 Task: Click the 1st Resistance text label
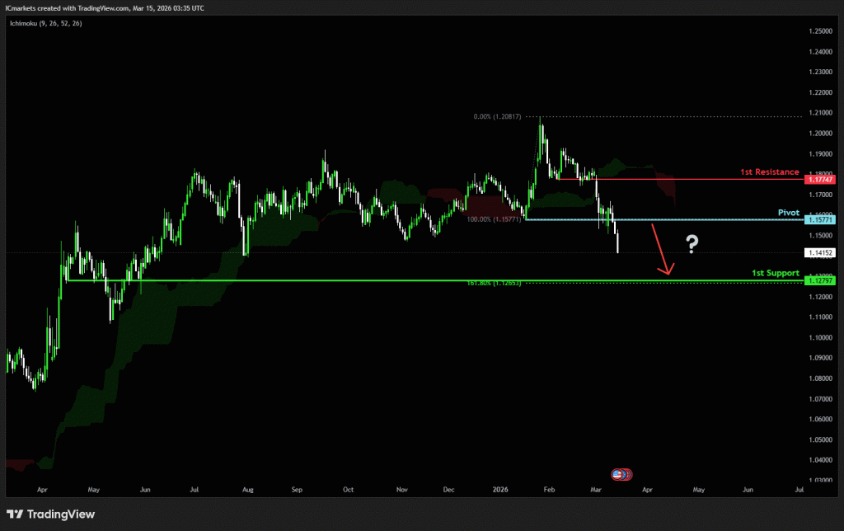point(769,172)
